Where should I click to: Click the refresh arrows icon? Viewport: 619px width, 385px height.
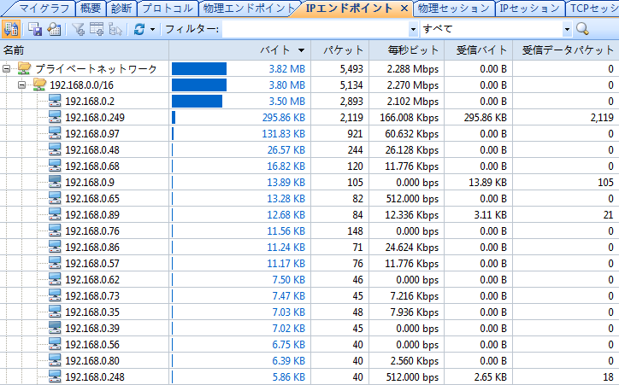[139, 29]
